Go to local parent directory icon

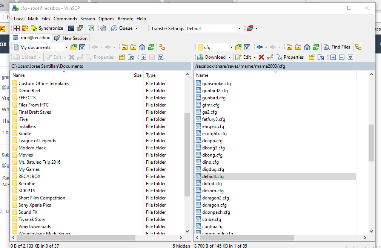pos(124,47)
